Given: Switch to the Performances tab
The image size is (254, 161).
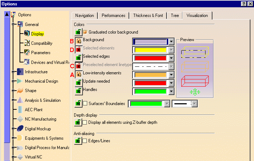Looking at the screenshot, I should point(113,16).
